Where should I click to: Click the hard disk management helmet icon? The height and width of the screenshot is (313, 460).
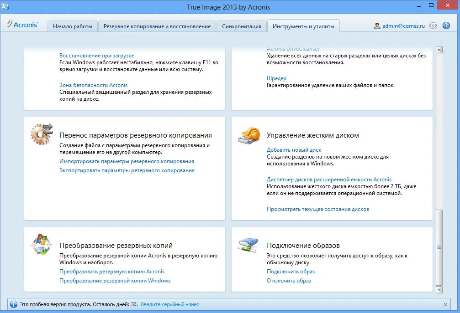tap(249, 135)
